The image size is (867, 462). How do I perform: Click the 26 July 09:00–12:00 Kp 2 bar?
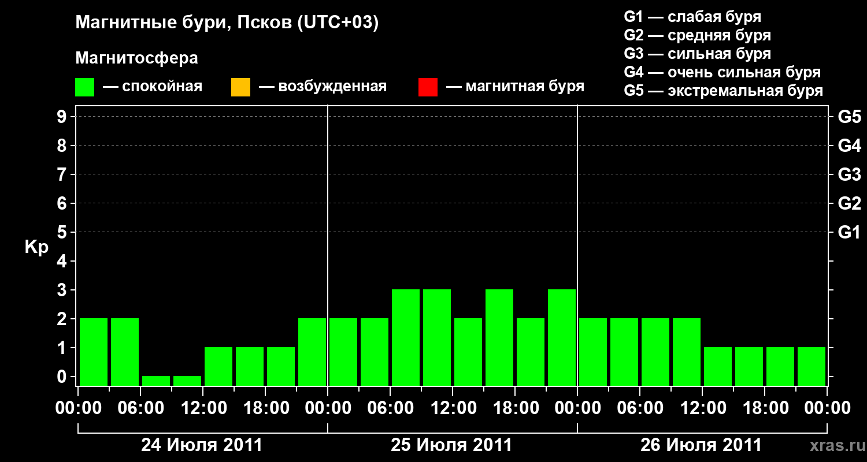[x=687, y=352]
